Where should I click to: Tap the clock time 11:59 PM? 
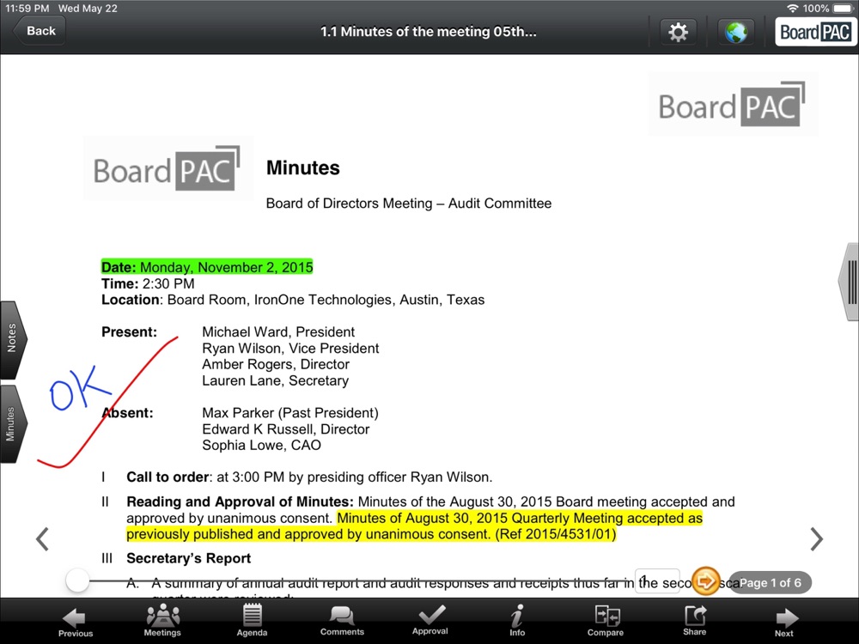(x=27, y=9)
